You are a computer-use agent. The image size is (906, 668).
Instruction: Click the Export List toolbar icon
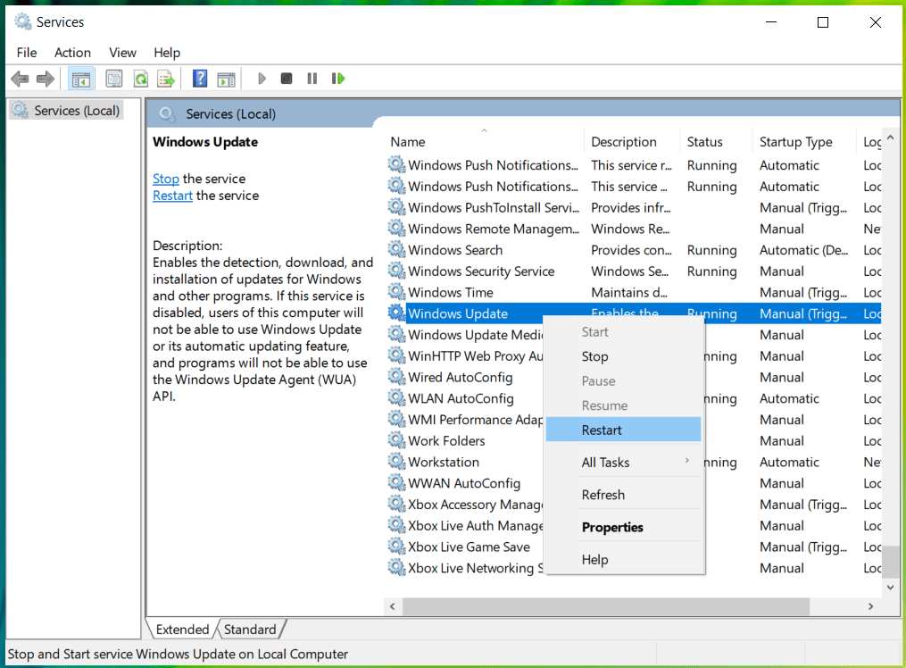tap(165, 79)
